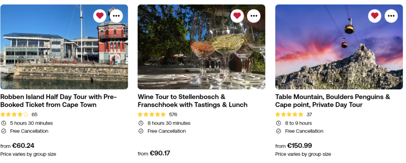Open three-dot menu on Table Mountain card
The width and height of the screenshot is (406, 163).
click(x=391, y=16)
